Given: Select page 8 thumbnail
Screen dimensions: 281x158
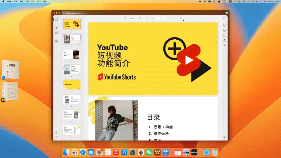Looking at the screenshot, I should (72, 130).
